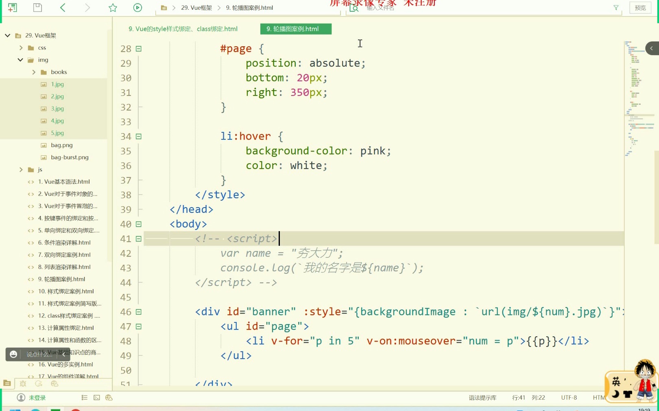Screen dimensions: 659x411
Task: Click the editor vertical scrollbar
Action: pos(657,197)
